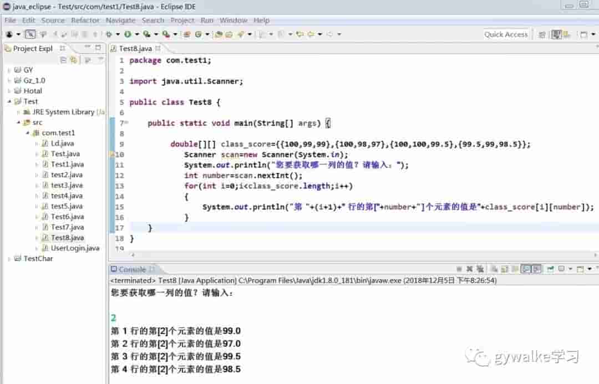
Task: Click the Terminate icon in Console toolbar
Action: (459, 269)
